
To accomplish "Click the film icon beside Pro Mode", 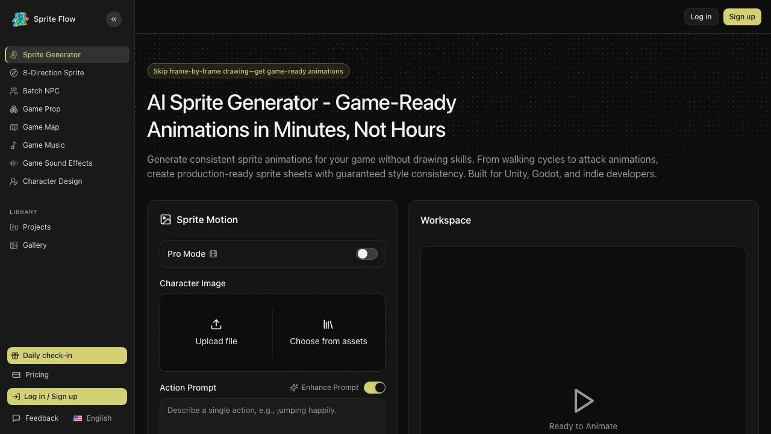I will 213,254.
